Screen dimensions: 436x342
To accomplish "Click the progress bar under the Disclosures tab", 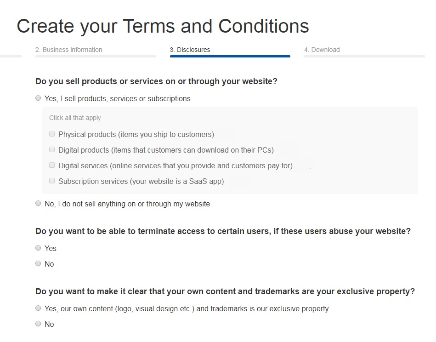I will click(230, 56).
